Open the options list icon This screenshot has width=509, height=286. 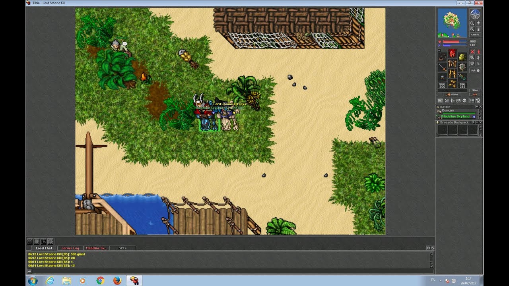click(472, 100)
